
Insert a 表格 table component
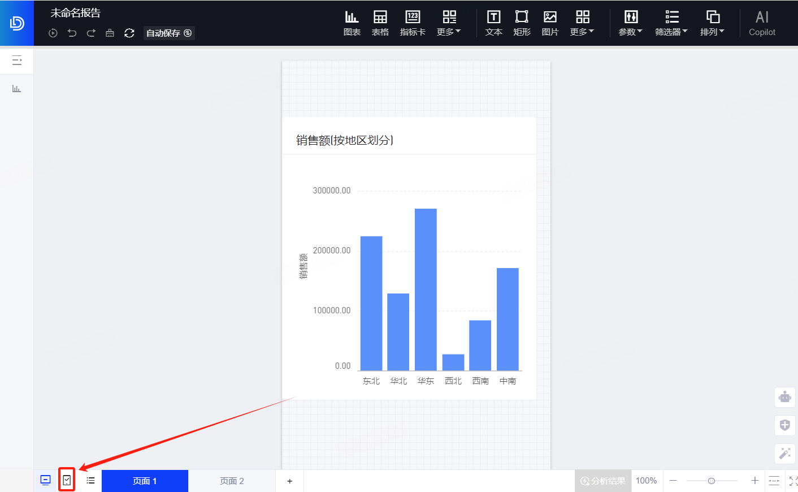click(x=380, y=23)
